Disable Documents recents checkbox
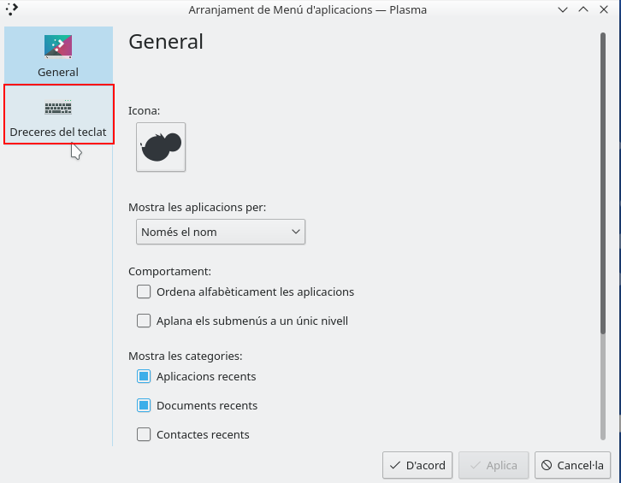The width and height of the screenshot is (621, 483). pos(144,405)
